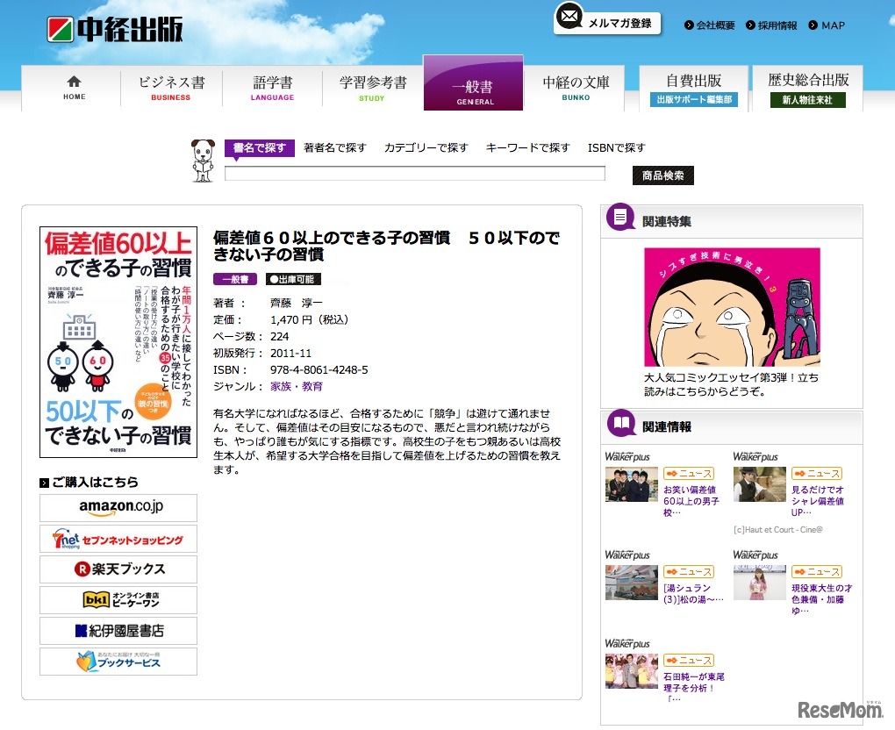Viewport: 895px width, 730px height.
Task: Open the 学習参考書 STUDY tab
Action: click(x=372, y=89)
